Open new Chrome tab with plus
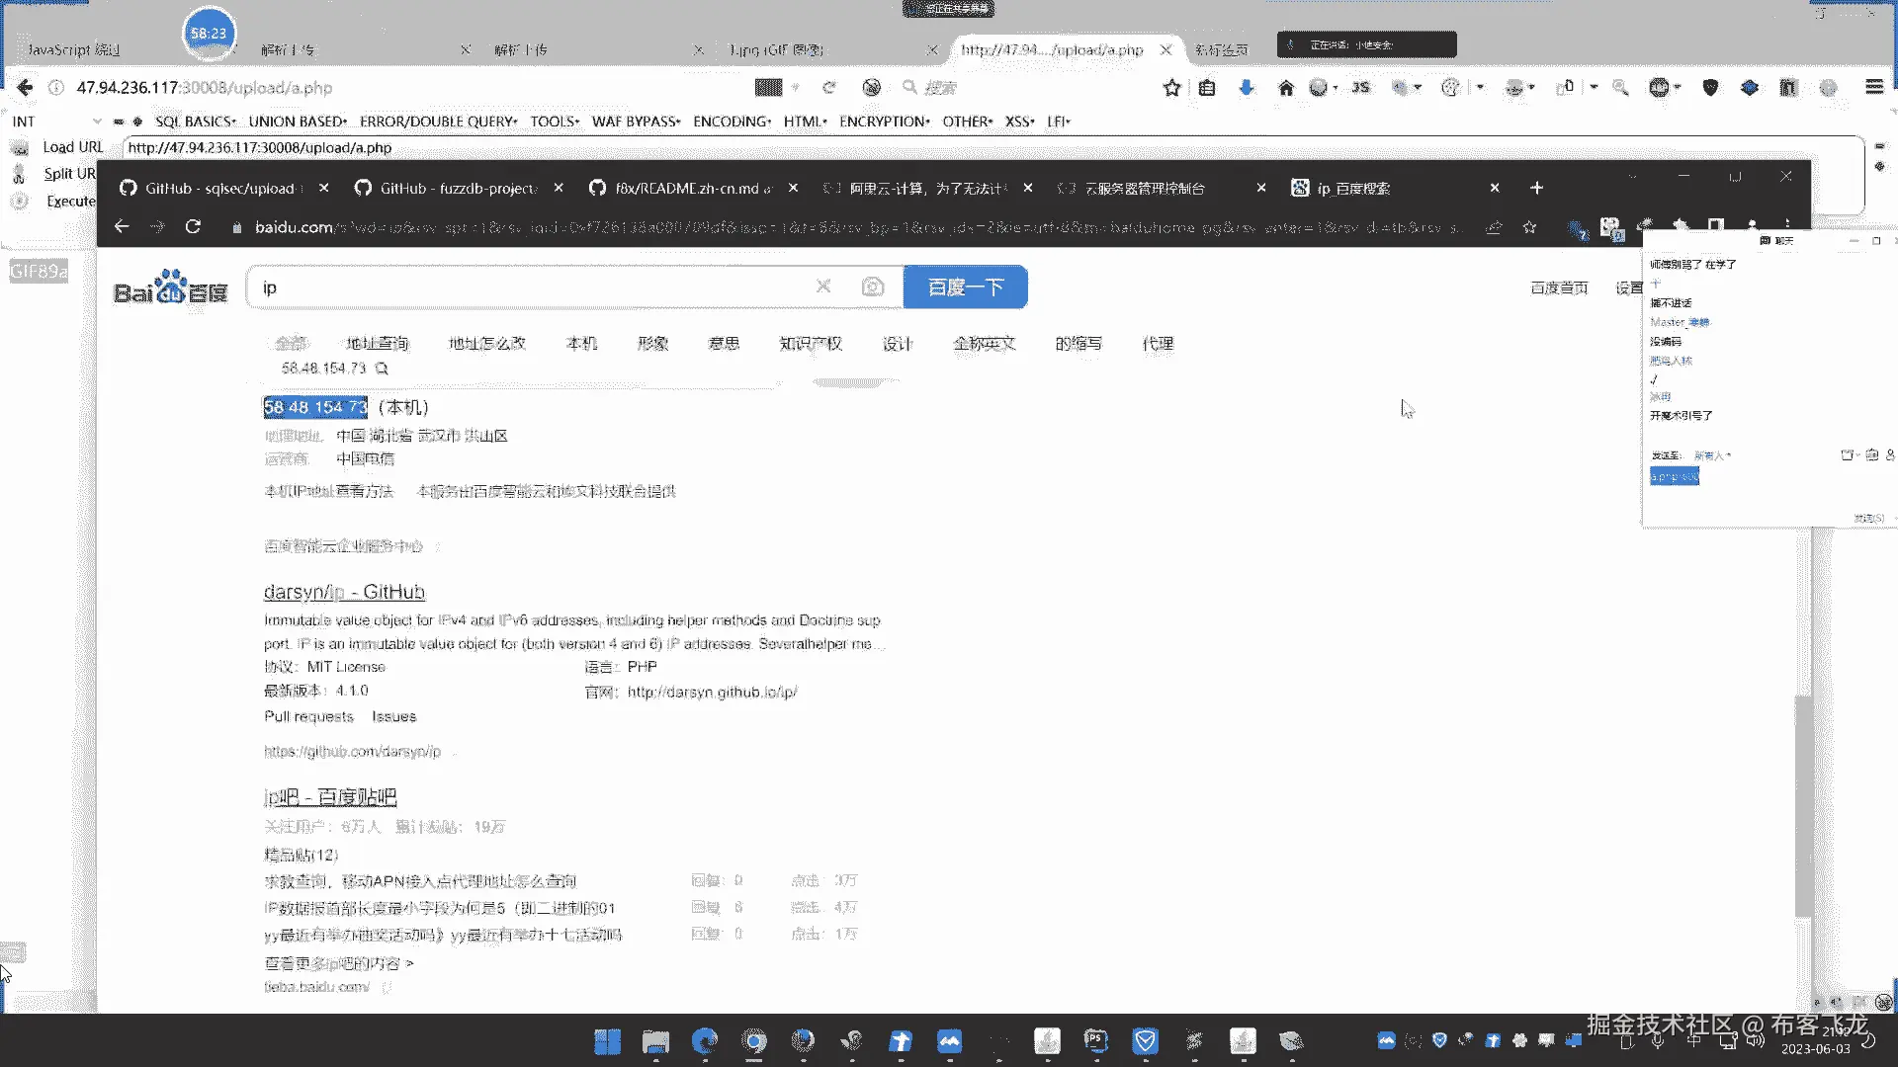The width and height of the screenshot is (1898, 1067). click(1535, 188)
